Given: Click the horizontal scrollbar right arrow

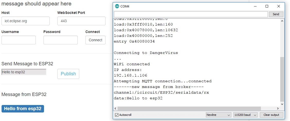Looking at the screenshot, I should click(278, 108).
